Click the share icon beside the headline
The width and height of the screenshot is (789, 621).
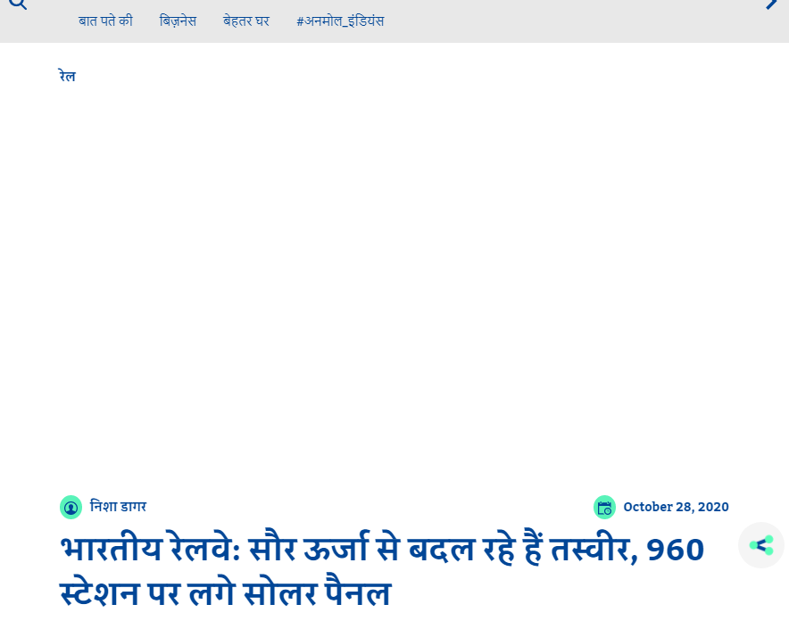click(x=760, y=545)
